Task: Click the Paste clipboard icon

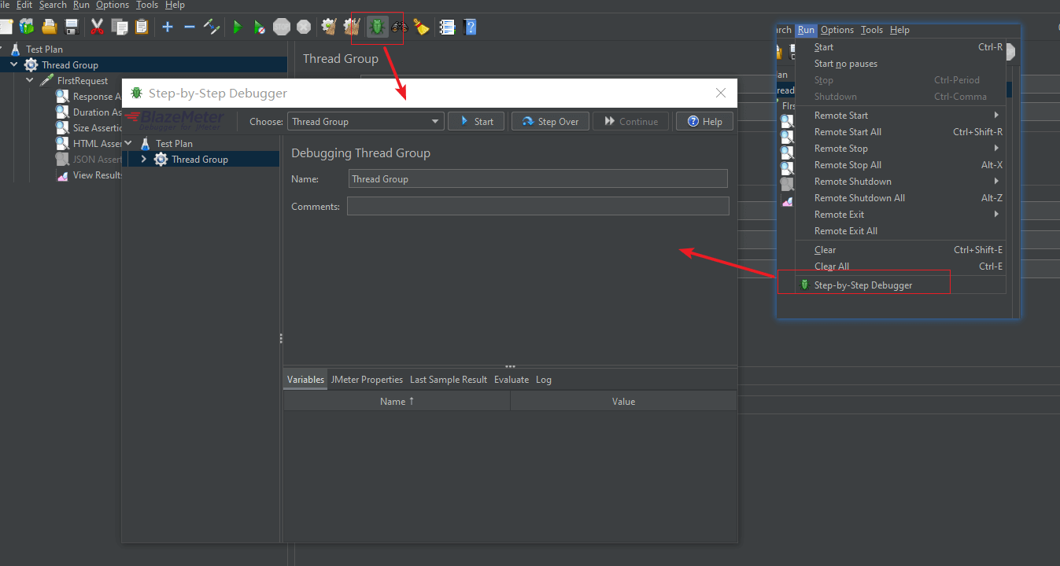Action: click(142, 28)
